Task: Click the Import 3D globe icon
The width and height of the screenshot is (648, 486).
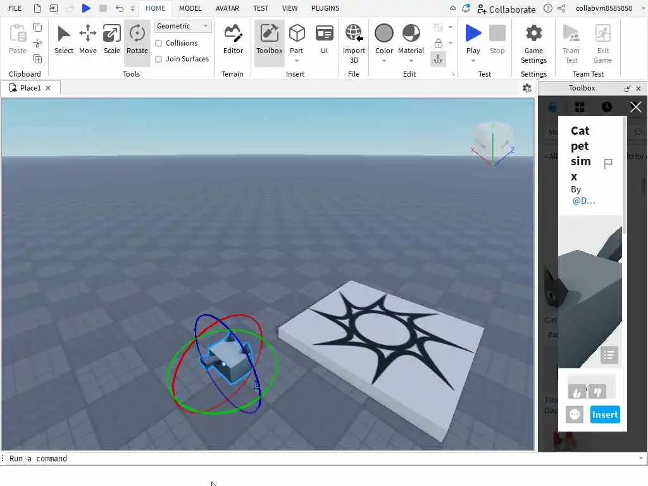Action: [x=354, y=34]
